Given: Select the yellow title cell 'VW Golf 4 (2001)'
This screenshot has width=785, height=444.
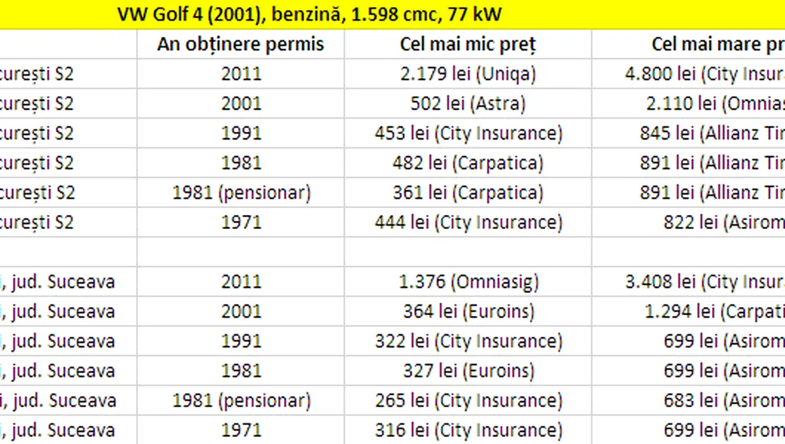Looking at the screenshot, I should click(x=392, y=14).
